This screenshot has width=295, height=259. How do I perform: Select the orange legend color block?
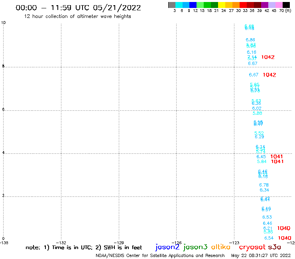pos(236,5)
